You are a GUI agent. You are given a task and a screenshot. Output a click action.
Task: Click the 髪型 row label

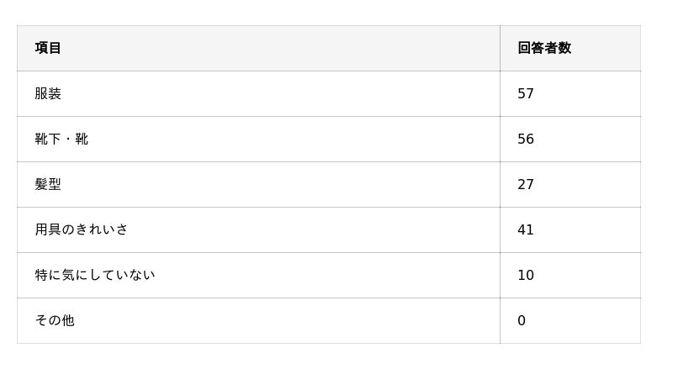pyautogui.click(x=48, y=185)
